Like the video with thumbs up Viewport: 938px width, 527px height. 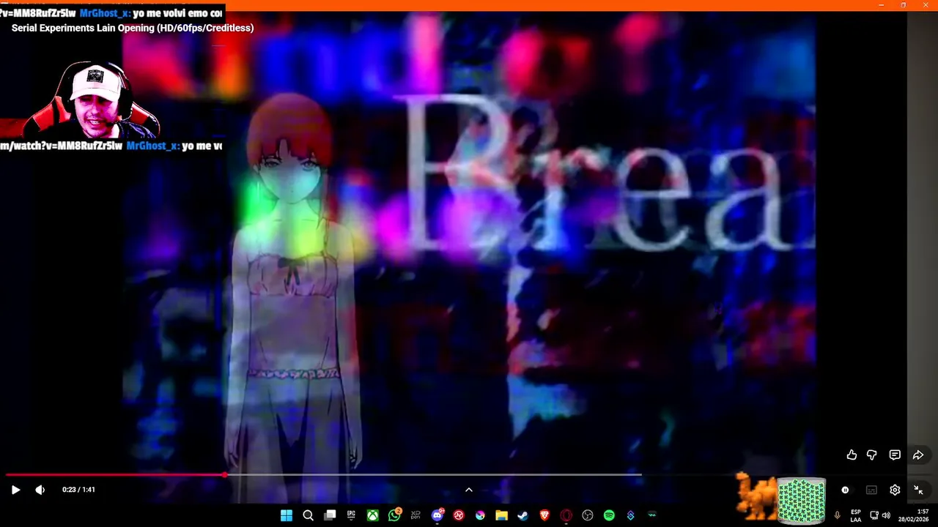pos(852,455)
